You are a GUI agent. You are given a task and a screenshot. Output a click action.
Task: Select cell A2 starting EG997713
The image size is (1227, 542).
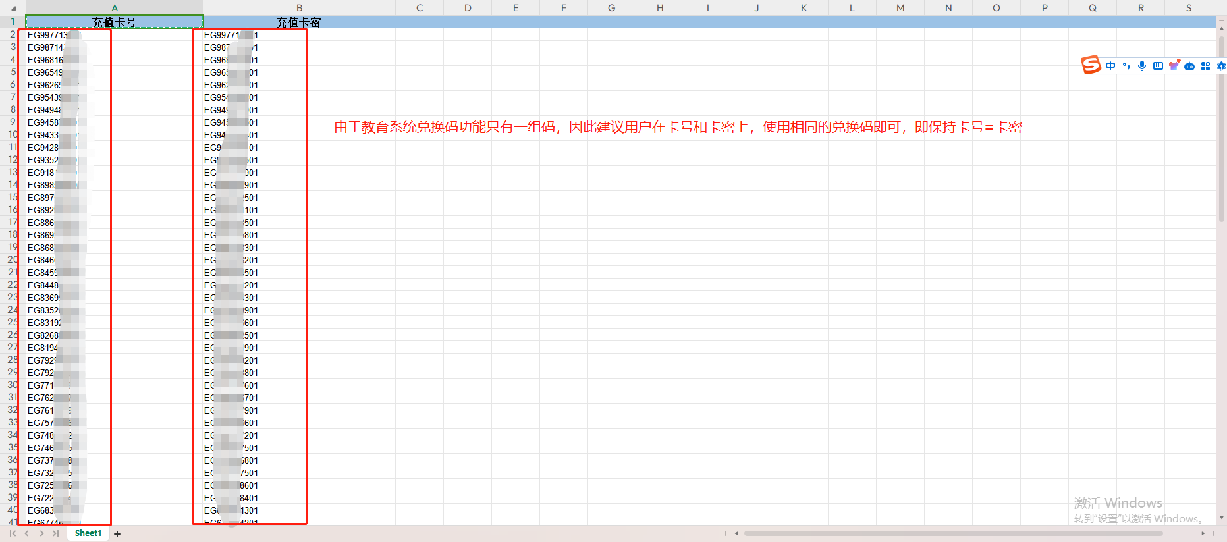point(114,35)
